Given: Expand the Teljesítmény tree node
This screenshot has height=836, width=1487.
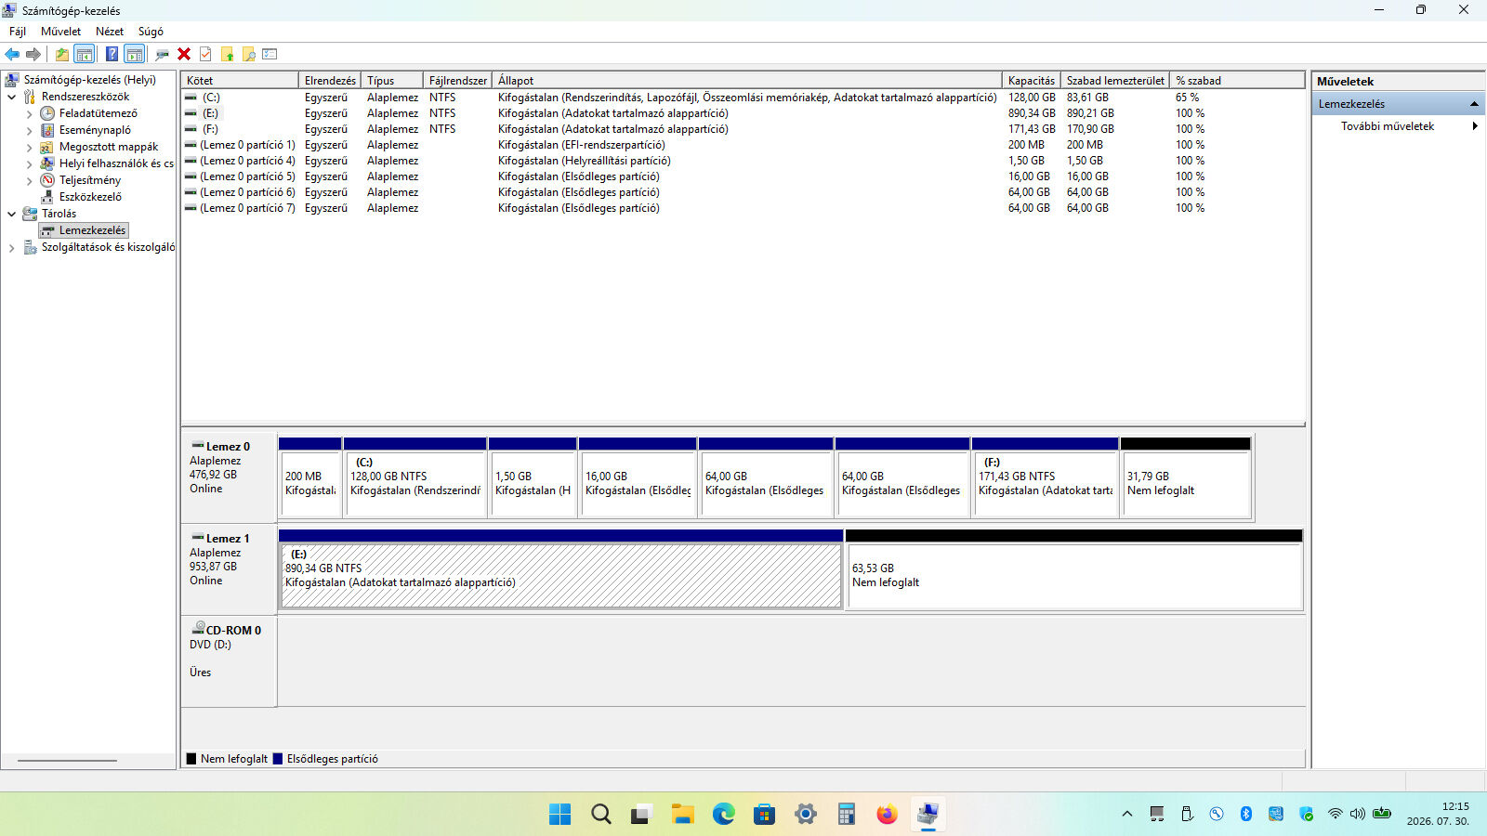Looking at the screenshot, I should pyautogui.click(x=29, y=180).
